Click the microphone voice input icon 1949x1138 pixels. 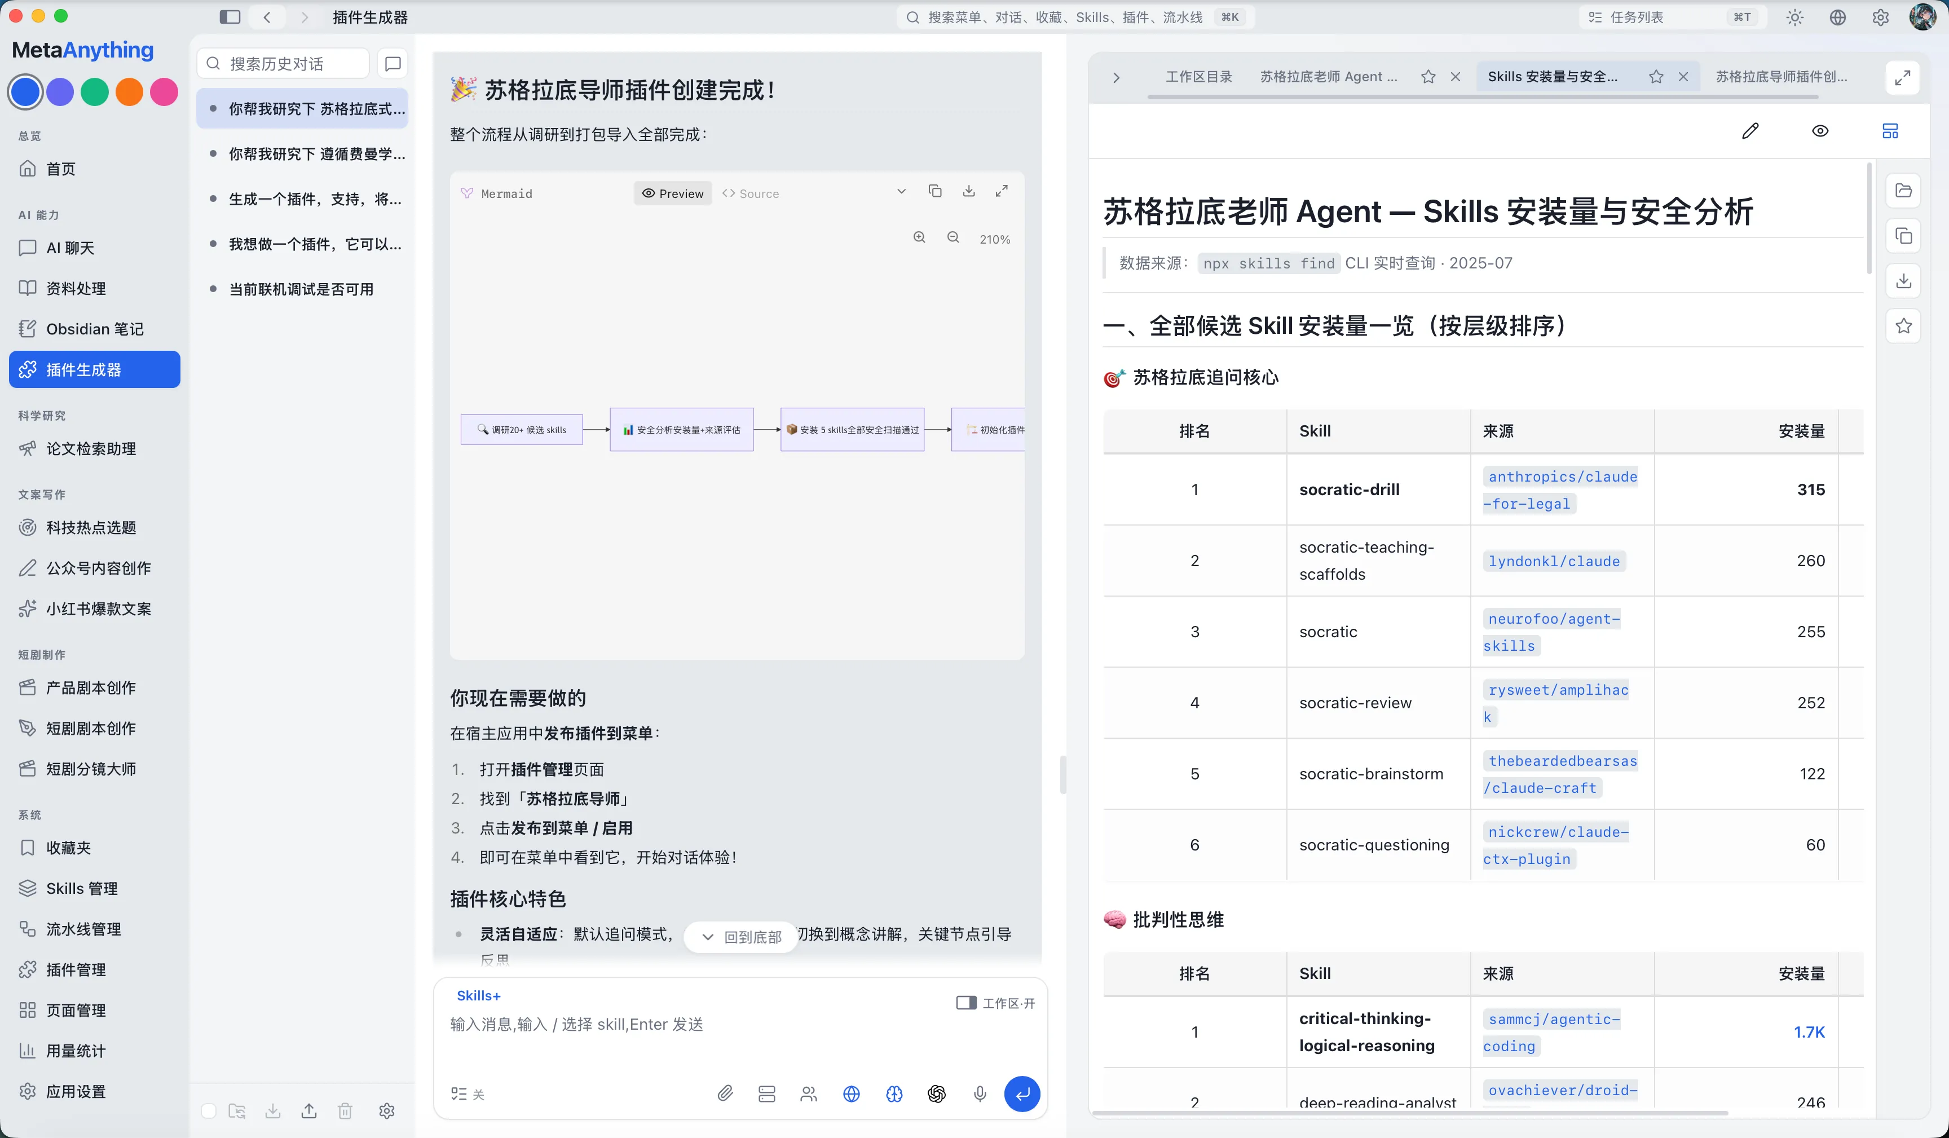pyautogui.click(x=979, y=1093)
